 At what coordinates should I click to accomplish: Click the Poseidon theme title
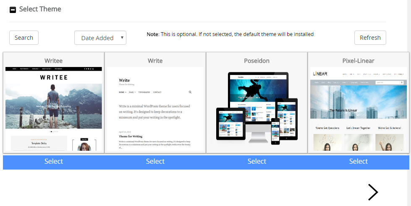click(x=257, y=61)
